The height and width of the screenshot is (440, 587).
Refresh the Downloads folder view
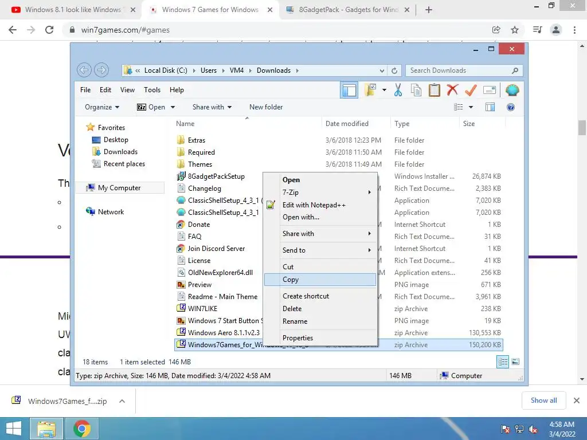[x=394, y=70]
